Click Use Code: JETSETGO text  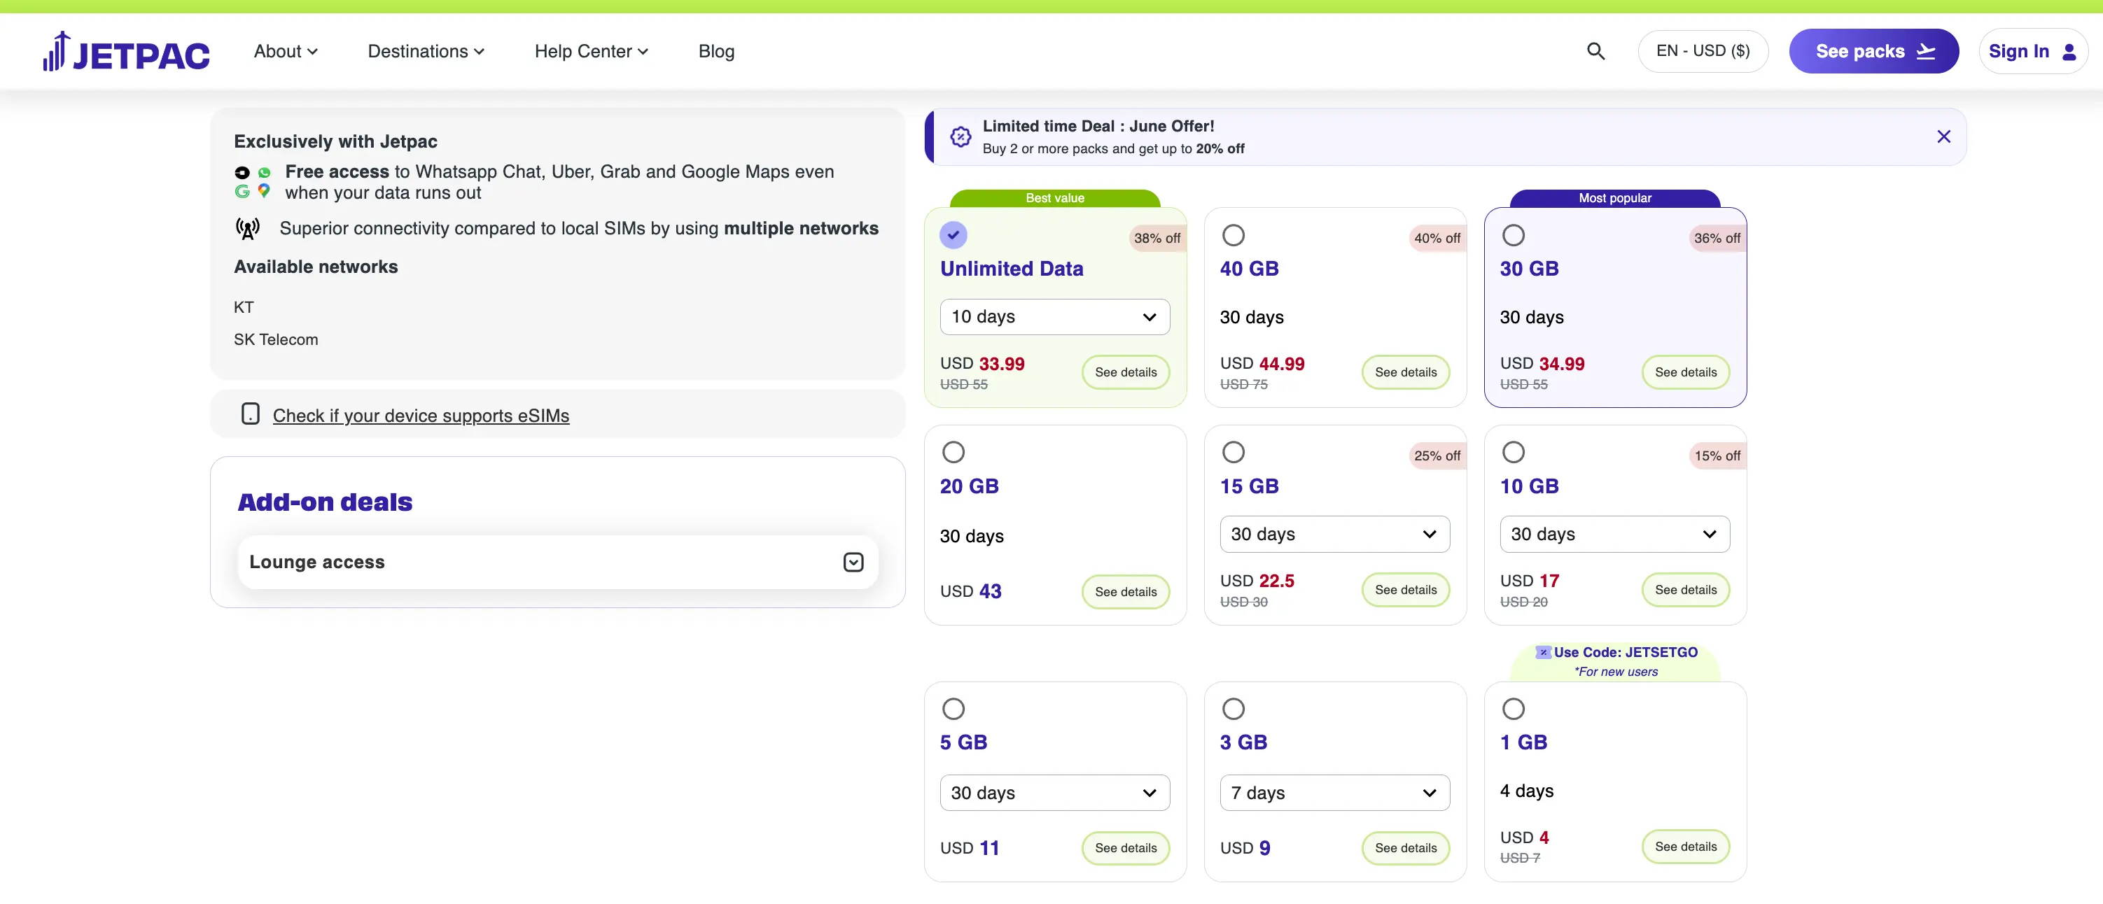tap(1626, 652)
